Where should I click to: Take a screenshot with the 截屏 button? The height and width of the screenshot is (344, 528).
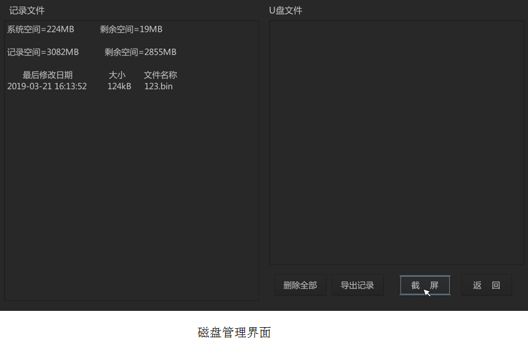[x=425, y=285]
